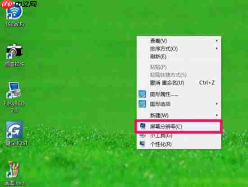Image resolution: width=248 pixels, height=187 pixels.
Task: Select the camera screenshot software icon
Action: click(14, 55)
